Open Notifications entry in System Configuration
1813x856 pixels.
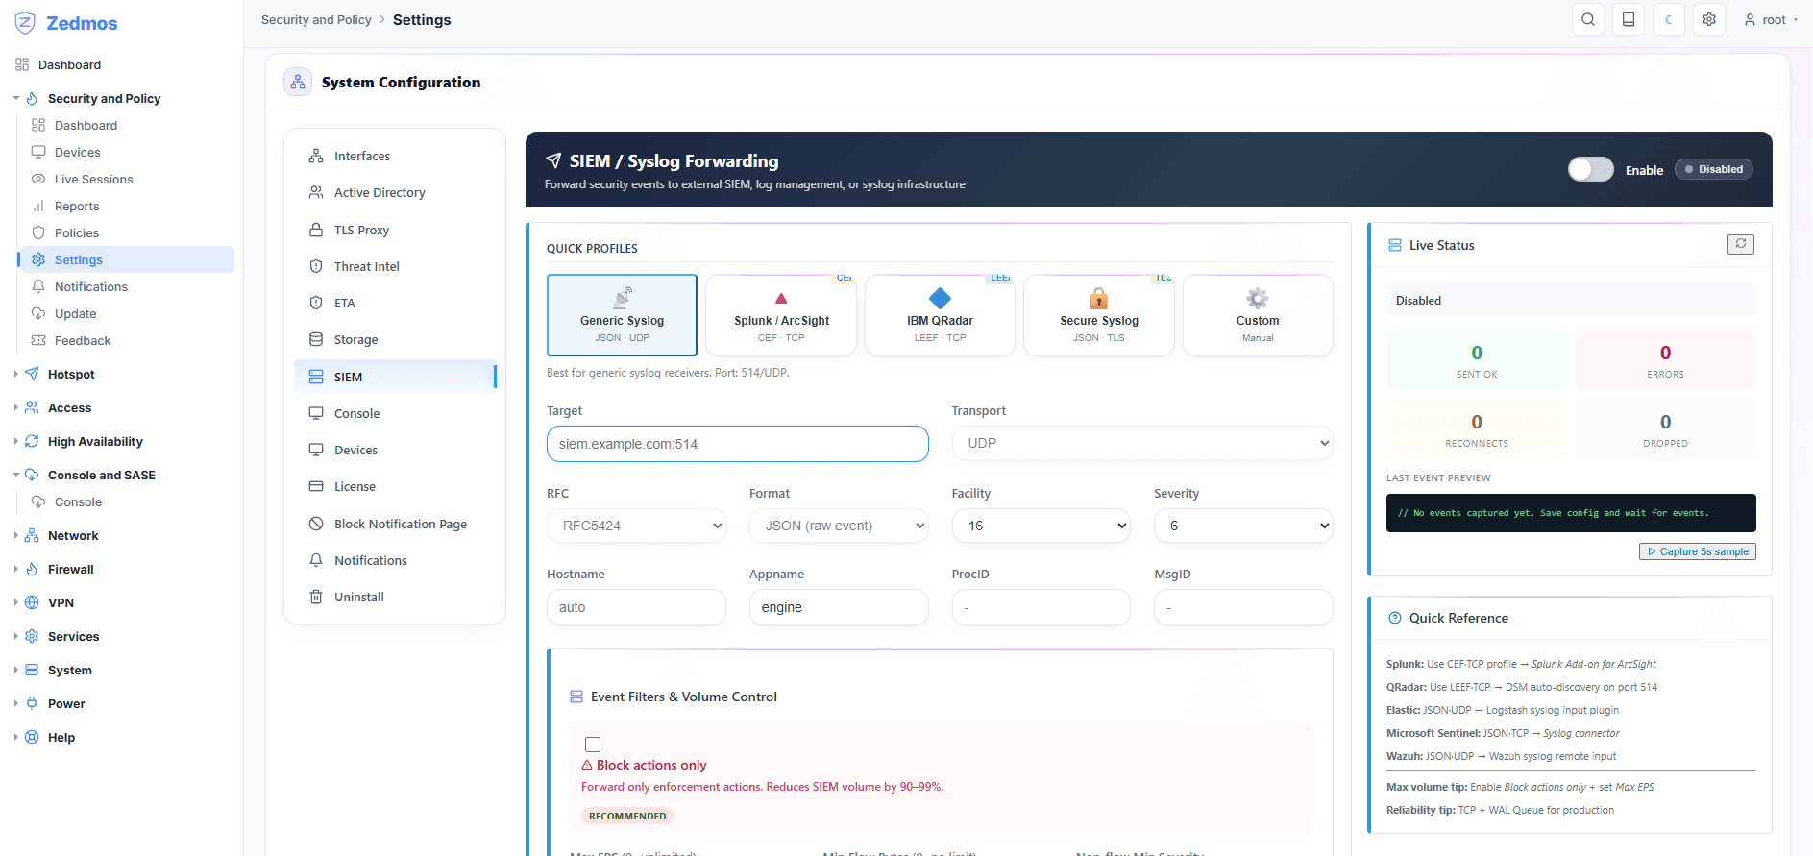[395, 560]
